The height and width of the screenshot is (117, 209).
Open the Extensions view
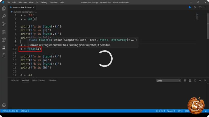click(x=4, y=40)
